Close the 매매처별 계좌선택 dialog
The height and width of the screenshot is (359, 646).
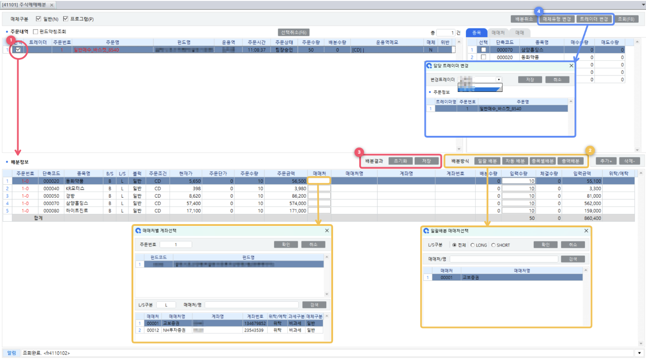[x=327, y=231]
